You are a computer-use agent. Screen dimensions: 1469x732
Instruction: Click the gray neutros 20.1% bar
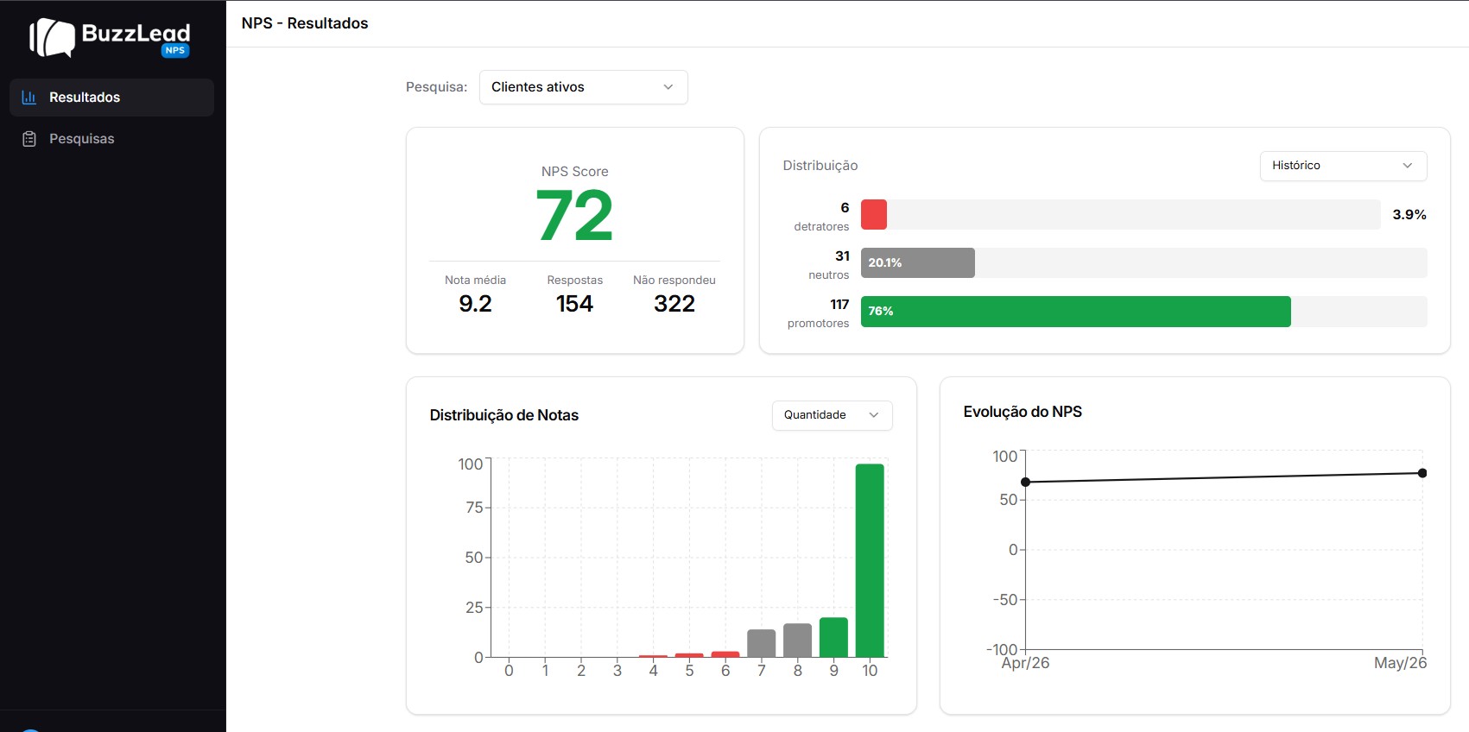(918, 263)
